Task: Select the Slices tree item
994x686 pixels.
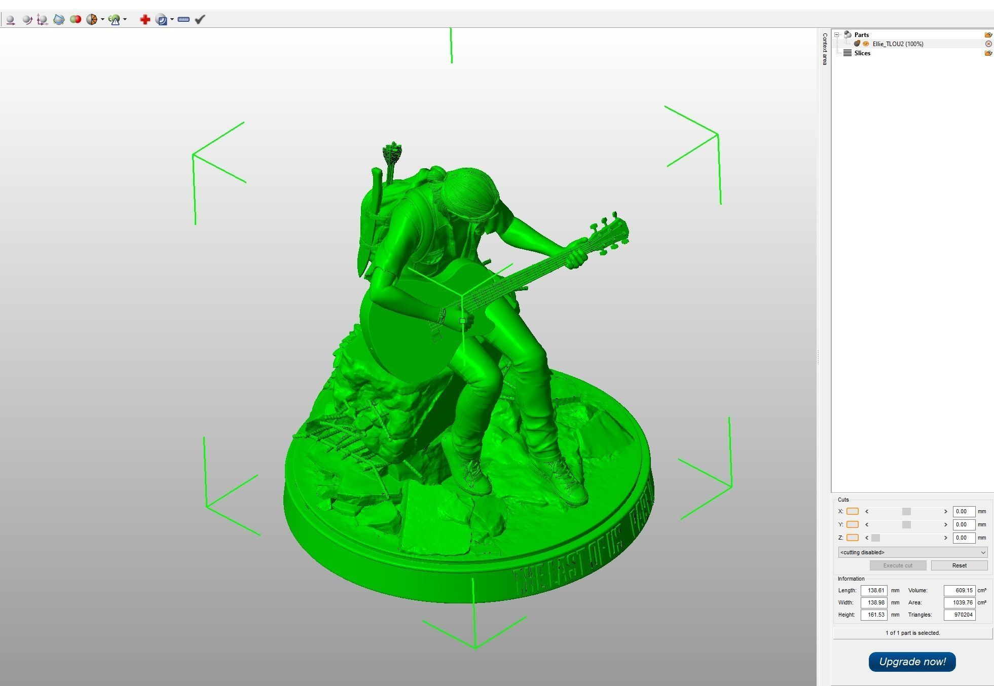Action: [x=862, y=53]
